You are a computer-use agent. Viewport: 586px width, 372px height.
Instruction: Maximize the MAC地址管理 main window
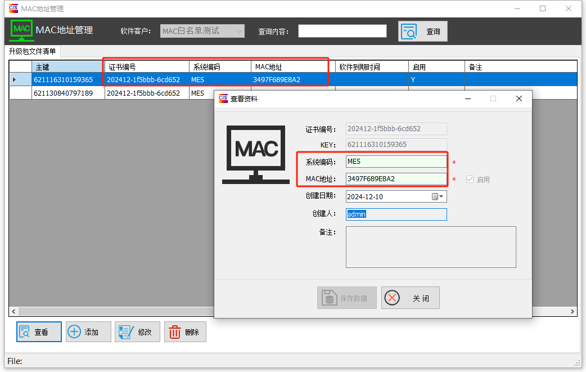click(543, 8)
